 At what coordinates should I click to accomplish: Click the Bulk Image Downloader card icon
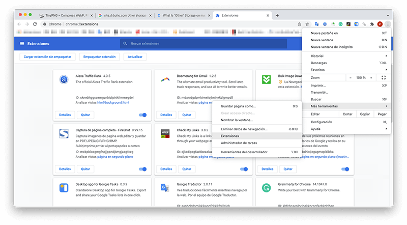(266, 79)
